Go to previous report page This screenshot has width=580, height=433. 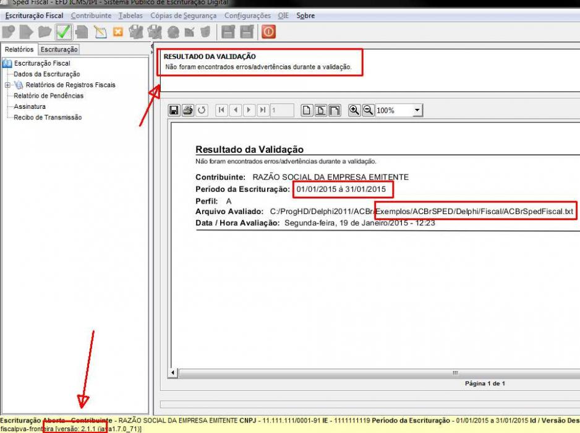235,110
